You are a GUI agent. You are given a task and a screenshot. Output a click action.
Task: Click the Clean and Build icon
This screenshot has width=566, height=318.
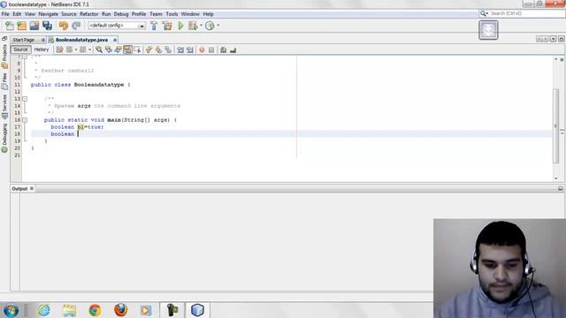pos(167,26)
